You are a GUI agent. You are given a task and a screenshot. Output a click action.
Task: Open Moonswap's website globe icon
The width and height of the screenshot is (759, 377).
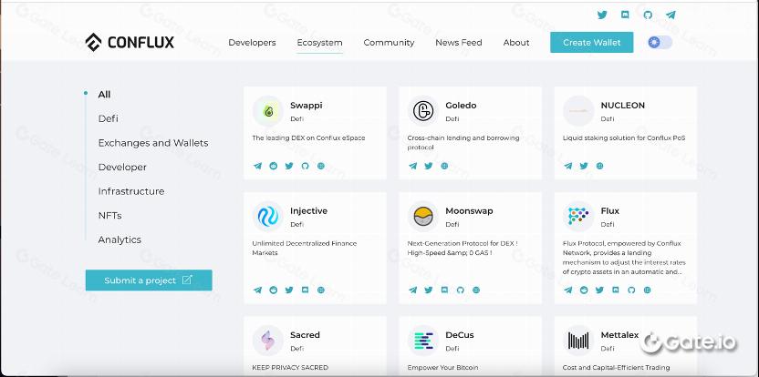tap(476, 290)
